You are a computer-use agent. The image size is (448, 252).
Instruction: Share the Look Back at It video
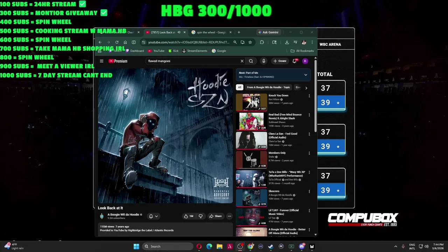point(216,216)
